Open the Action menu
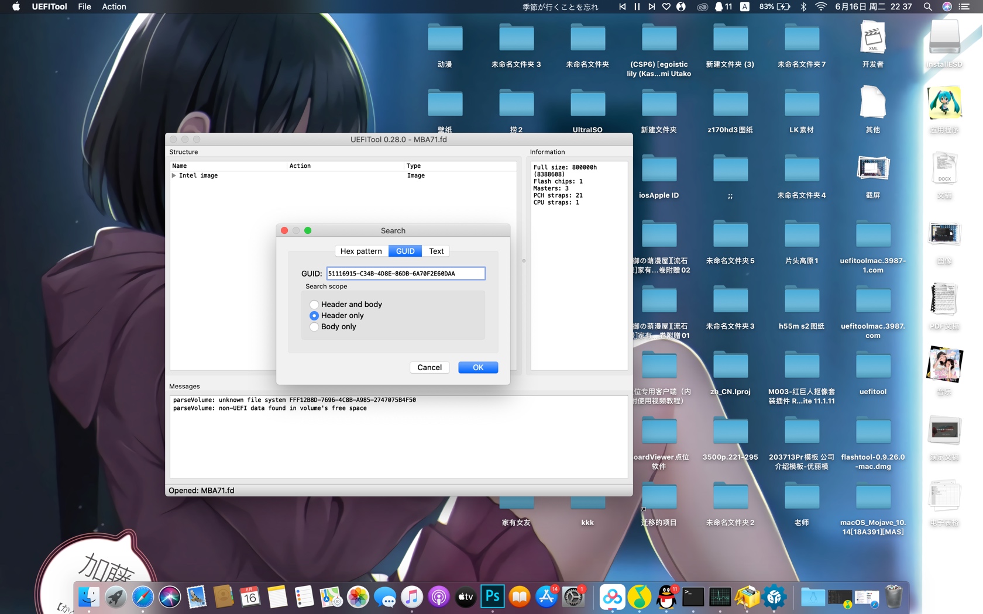 click(x=114, y=6)
